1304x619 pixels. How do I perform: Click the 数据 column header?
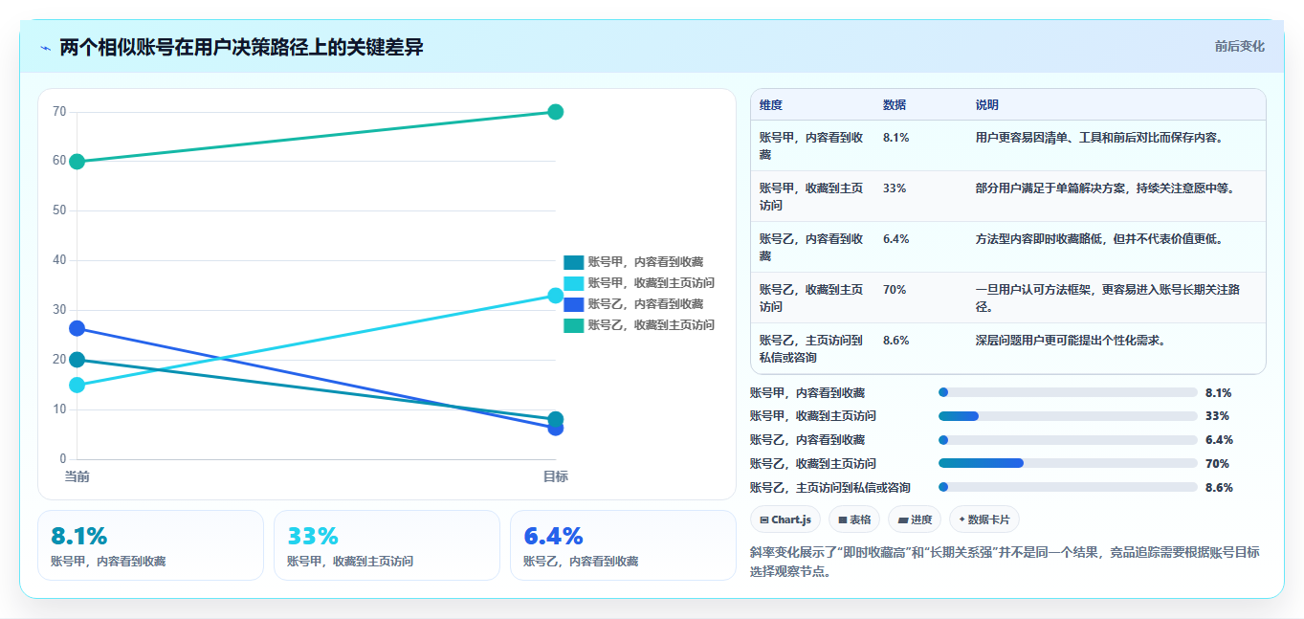[x=895, y=104]
